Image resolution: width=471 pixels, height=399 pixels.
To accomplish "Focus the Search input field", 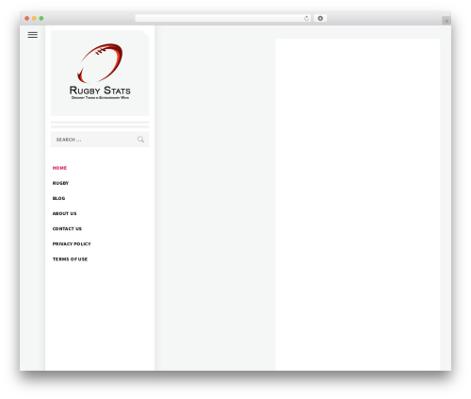I will [100, 140].
